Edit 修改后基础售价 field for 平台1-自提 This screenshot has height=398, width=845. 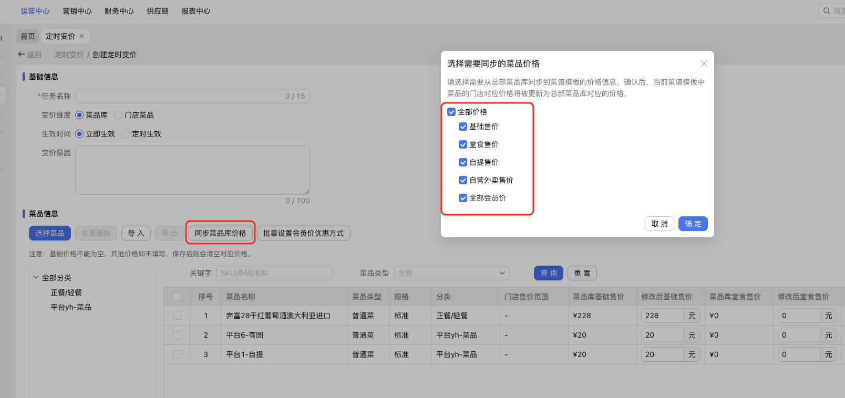(663, 354)
